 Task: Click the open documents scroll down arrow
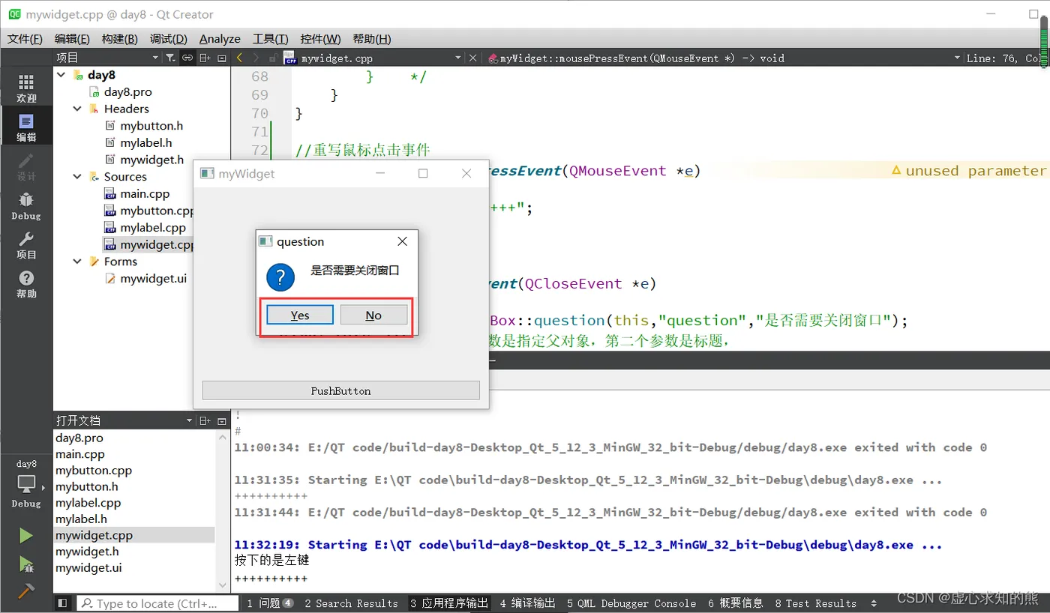point(223,585)
